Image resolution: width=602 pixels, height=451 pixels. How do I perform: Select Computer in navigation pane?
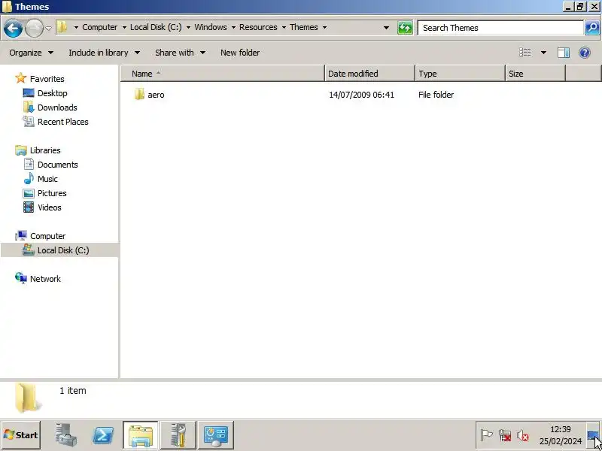47,236
